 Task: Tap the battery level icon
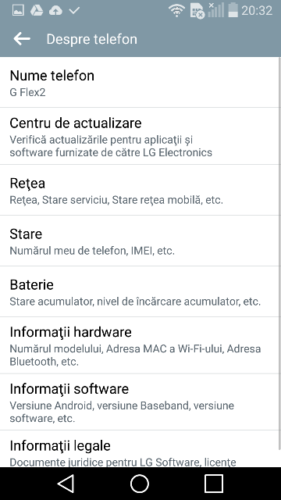(233, 10)
